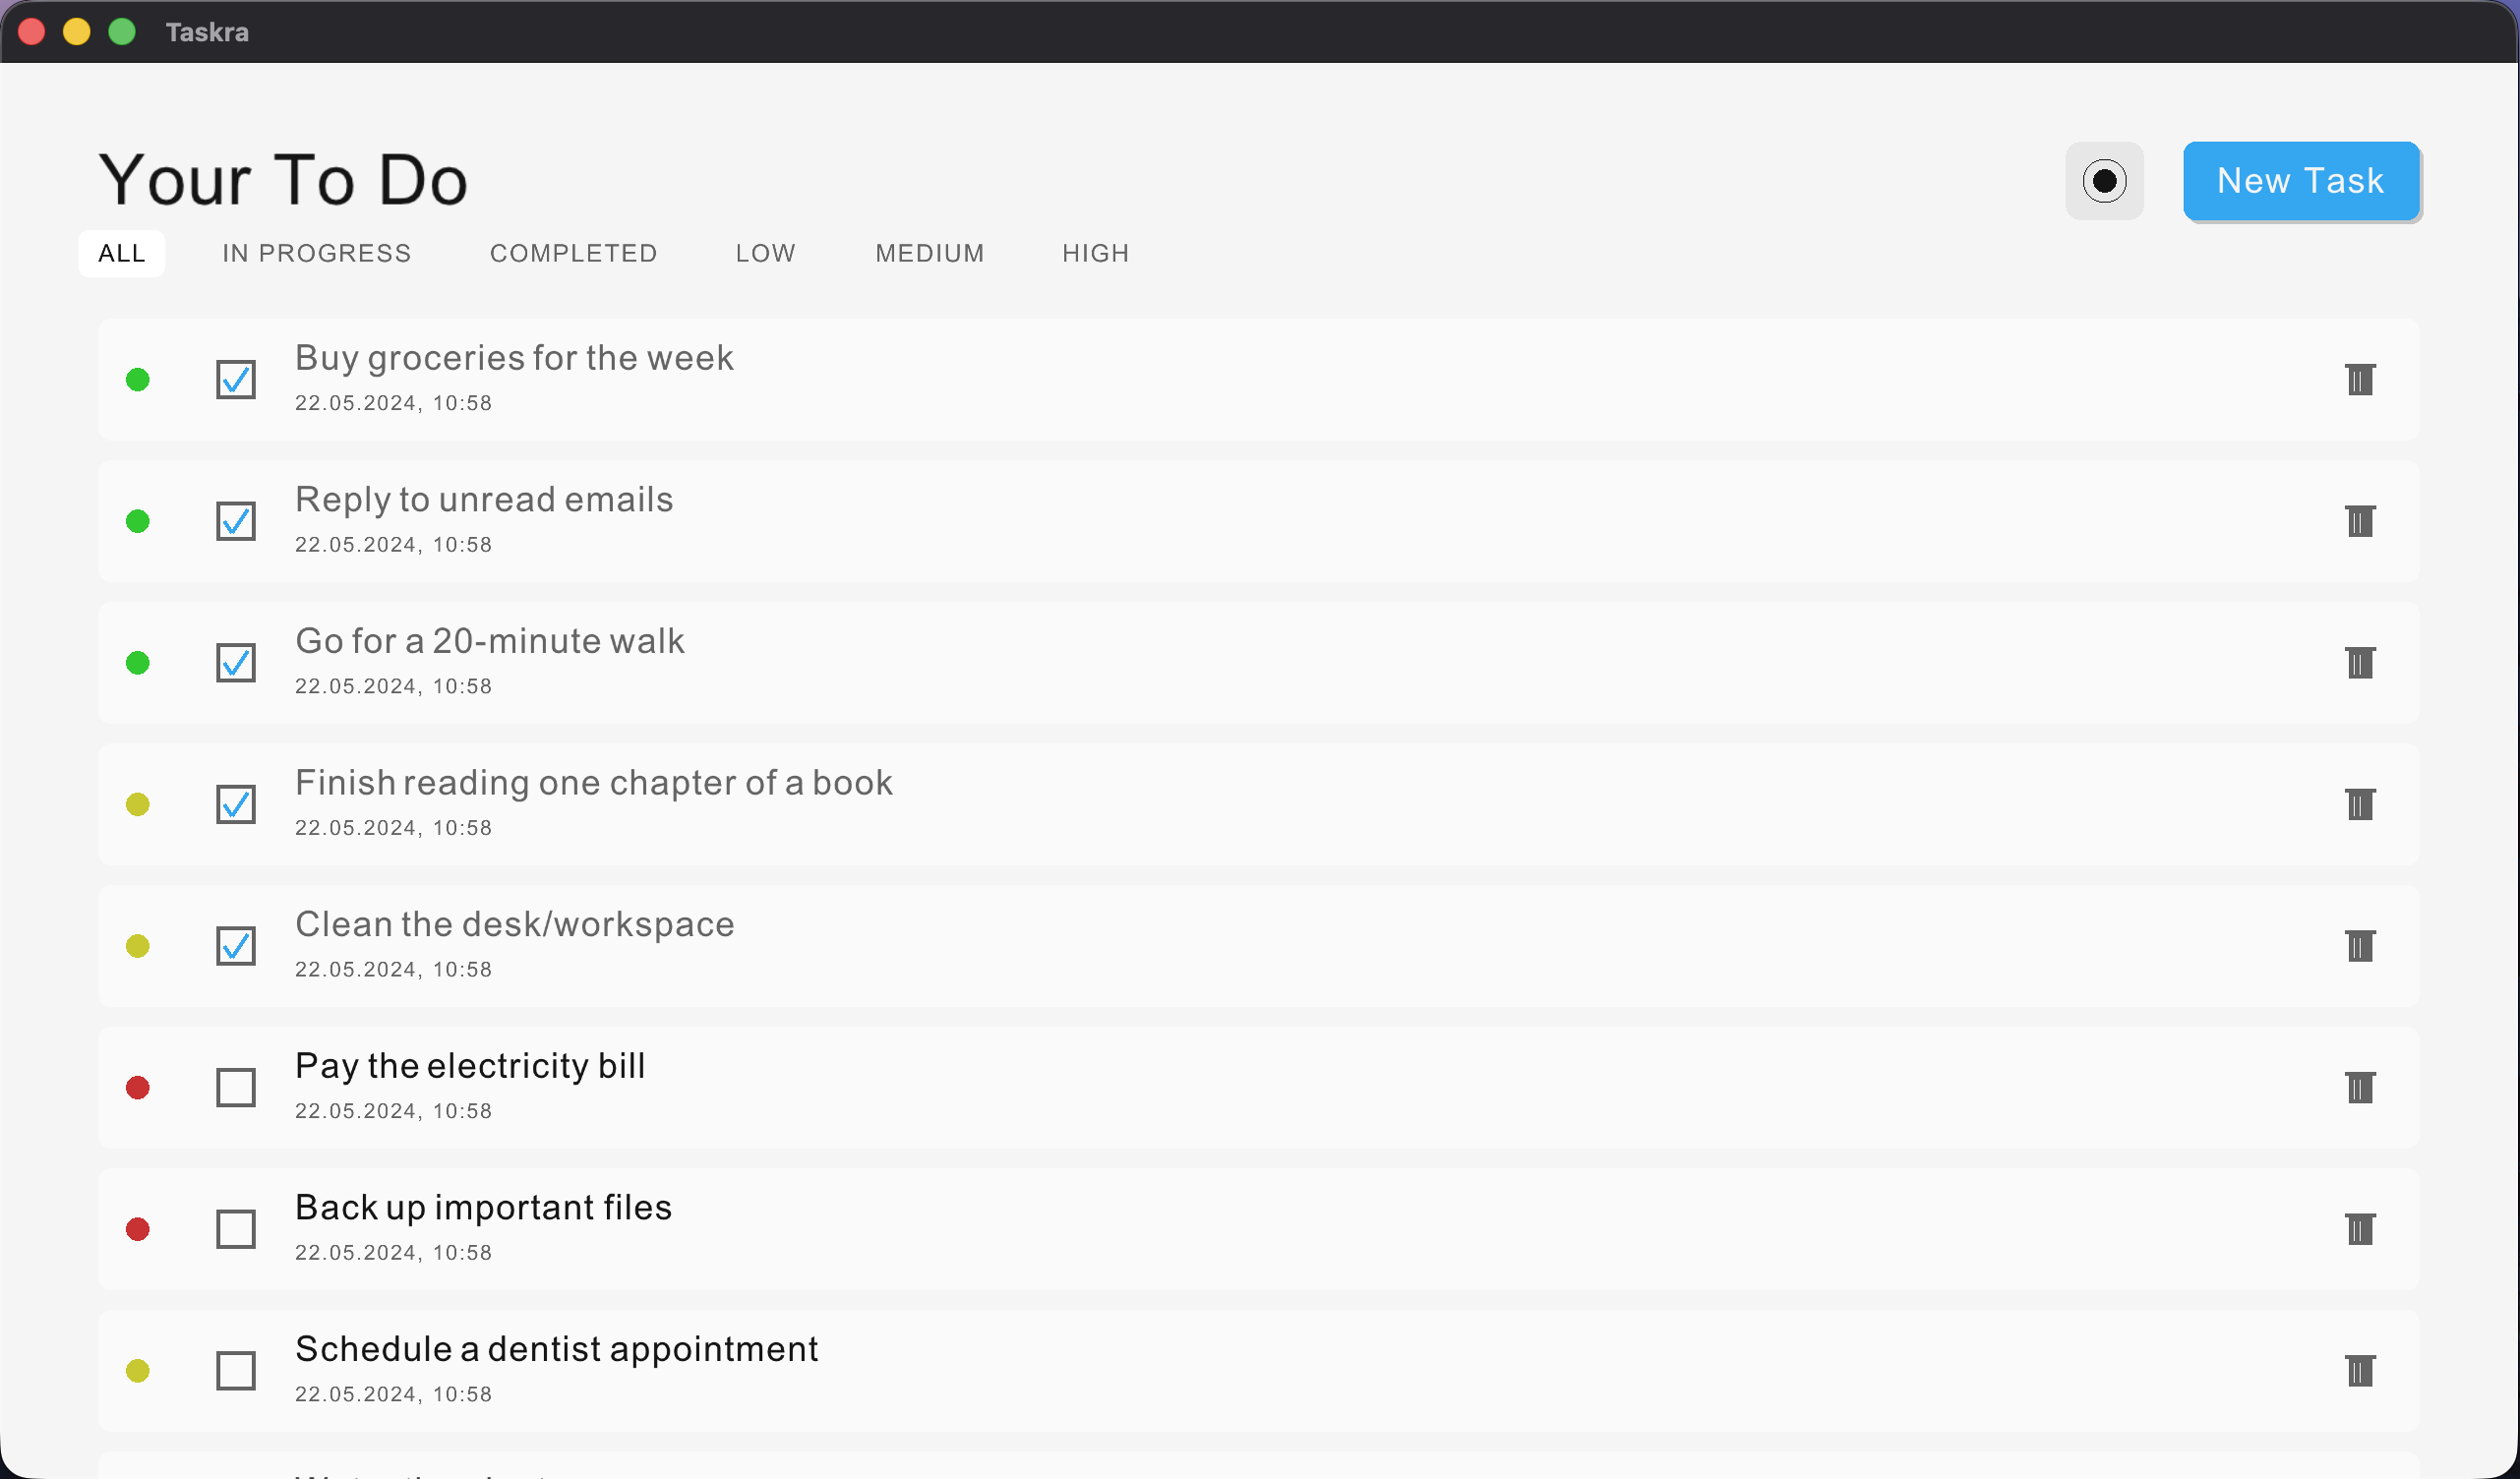
Task: Delete the Finish reading chapter task
Action: point(2359,804)
